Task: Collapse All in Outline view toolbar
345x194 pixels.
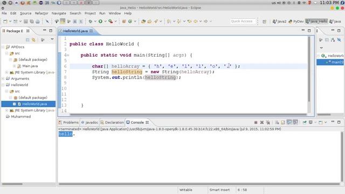Action: (x=327, y=40)
